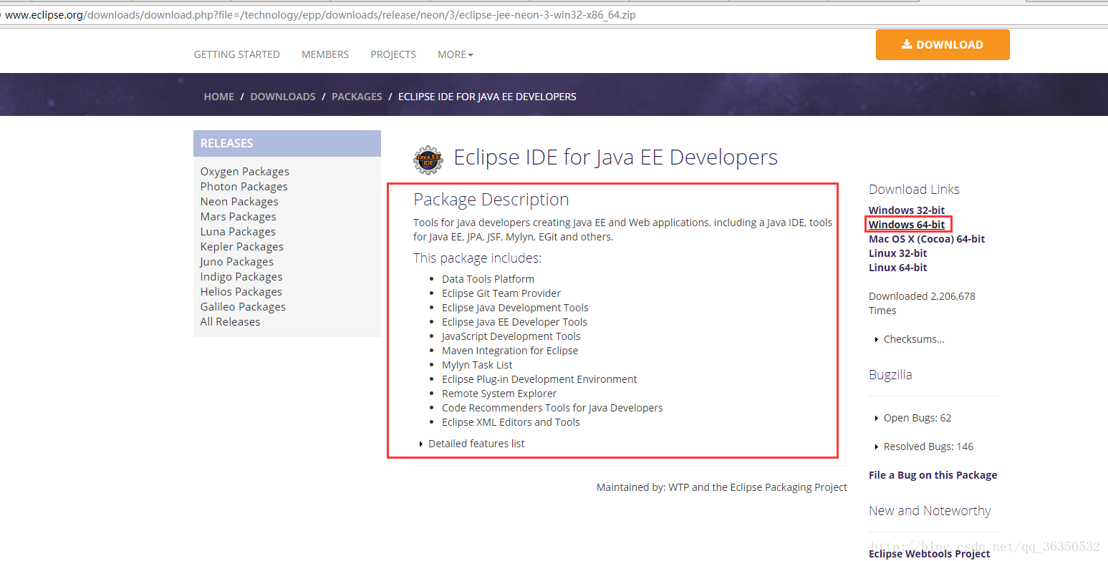This screenshot has height=561, width=1108.
Task: Click the Eclipse Java EE IDE gear icon
Action: point(428,160)
